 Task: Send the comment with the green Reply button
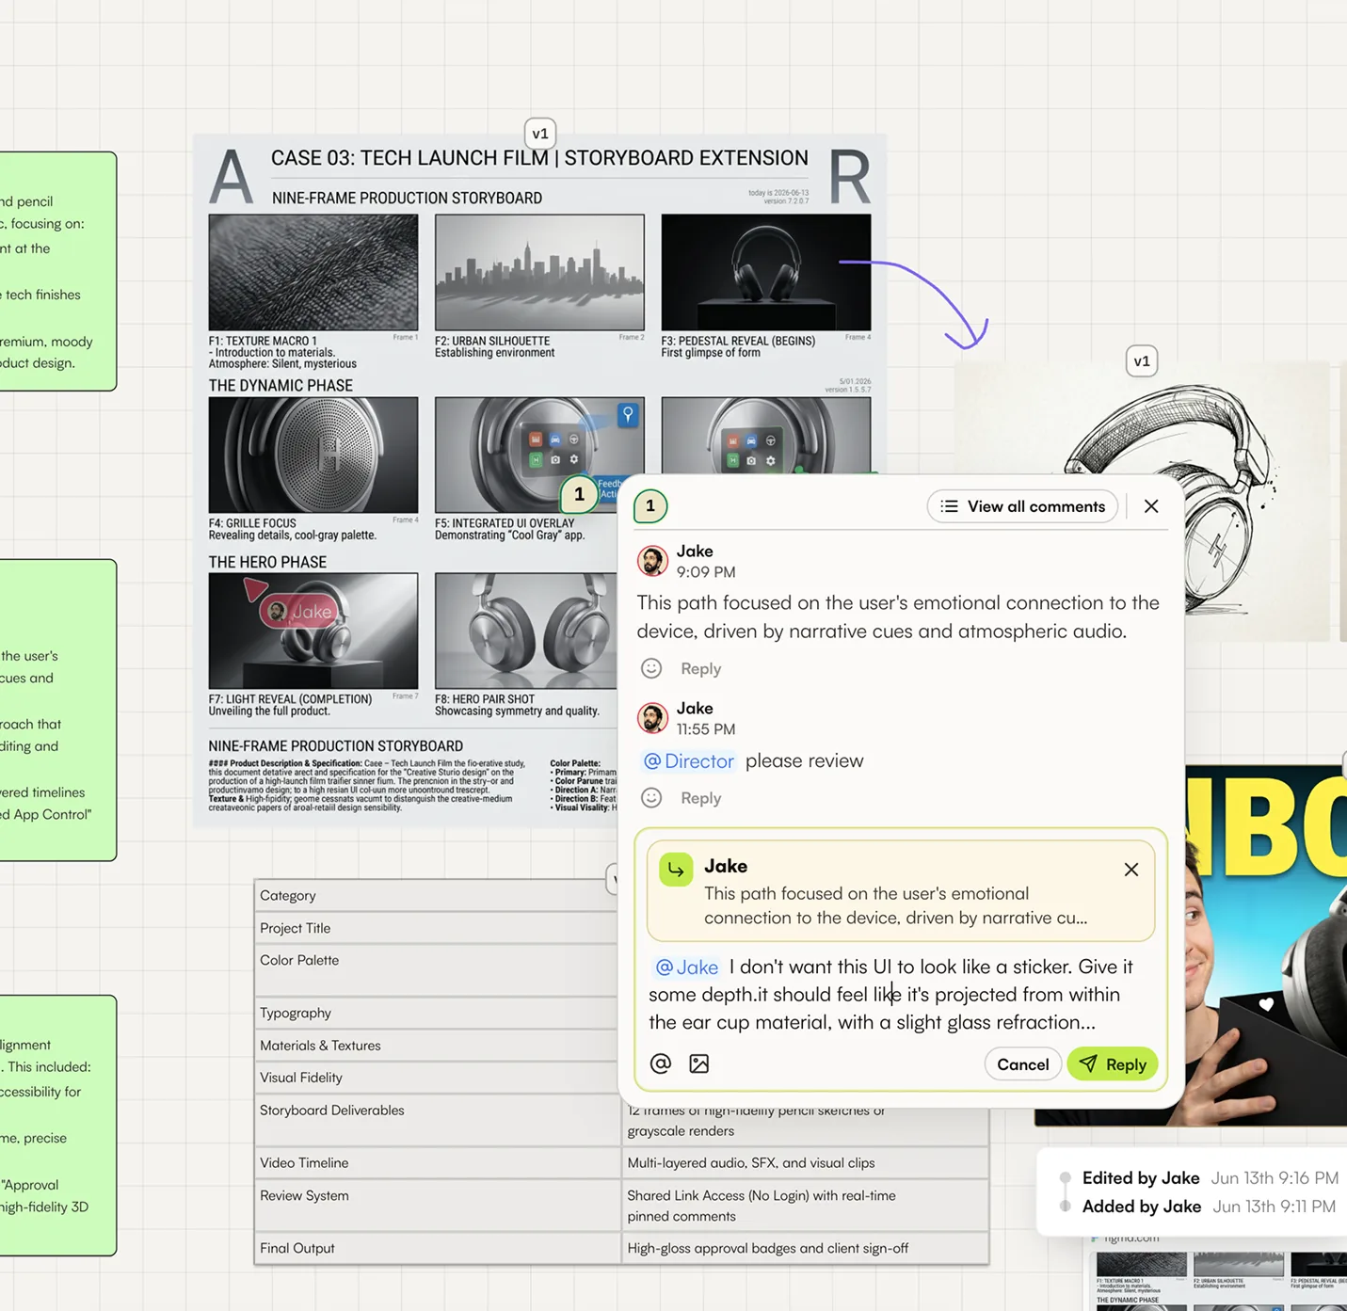point(1113,1063)
